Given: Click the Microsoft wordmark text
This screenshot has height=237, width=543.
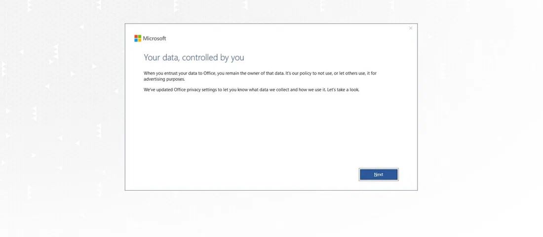Looking at the screenshot, I should (x=155, y=39).
